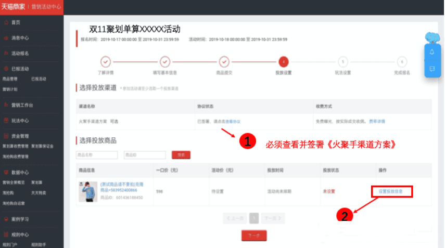Click the 案例学习 icon in sidebar
This screenshot has width=445, height=248.
click(x=6, y=219)
